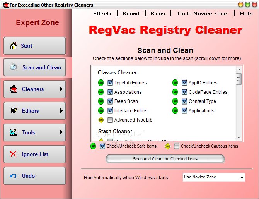Switch via Go to Novice Zone
Image resolution: width=259 pixels, height=199 pixels.
[x=202, y=14]
